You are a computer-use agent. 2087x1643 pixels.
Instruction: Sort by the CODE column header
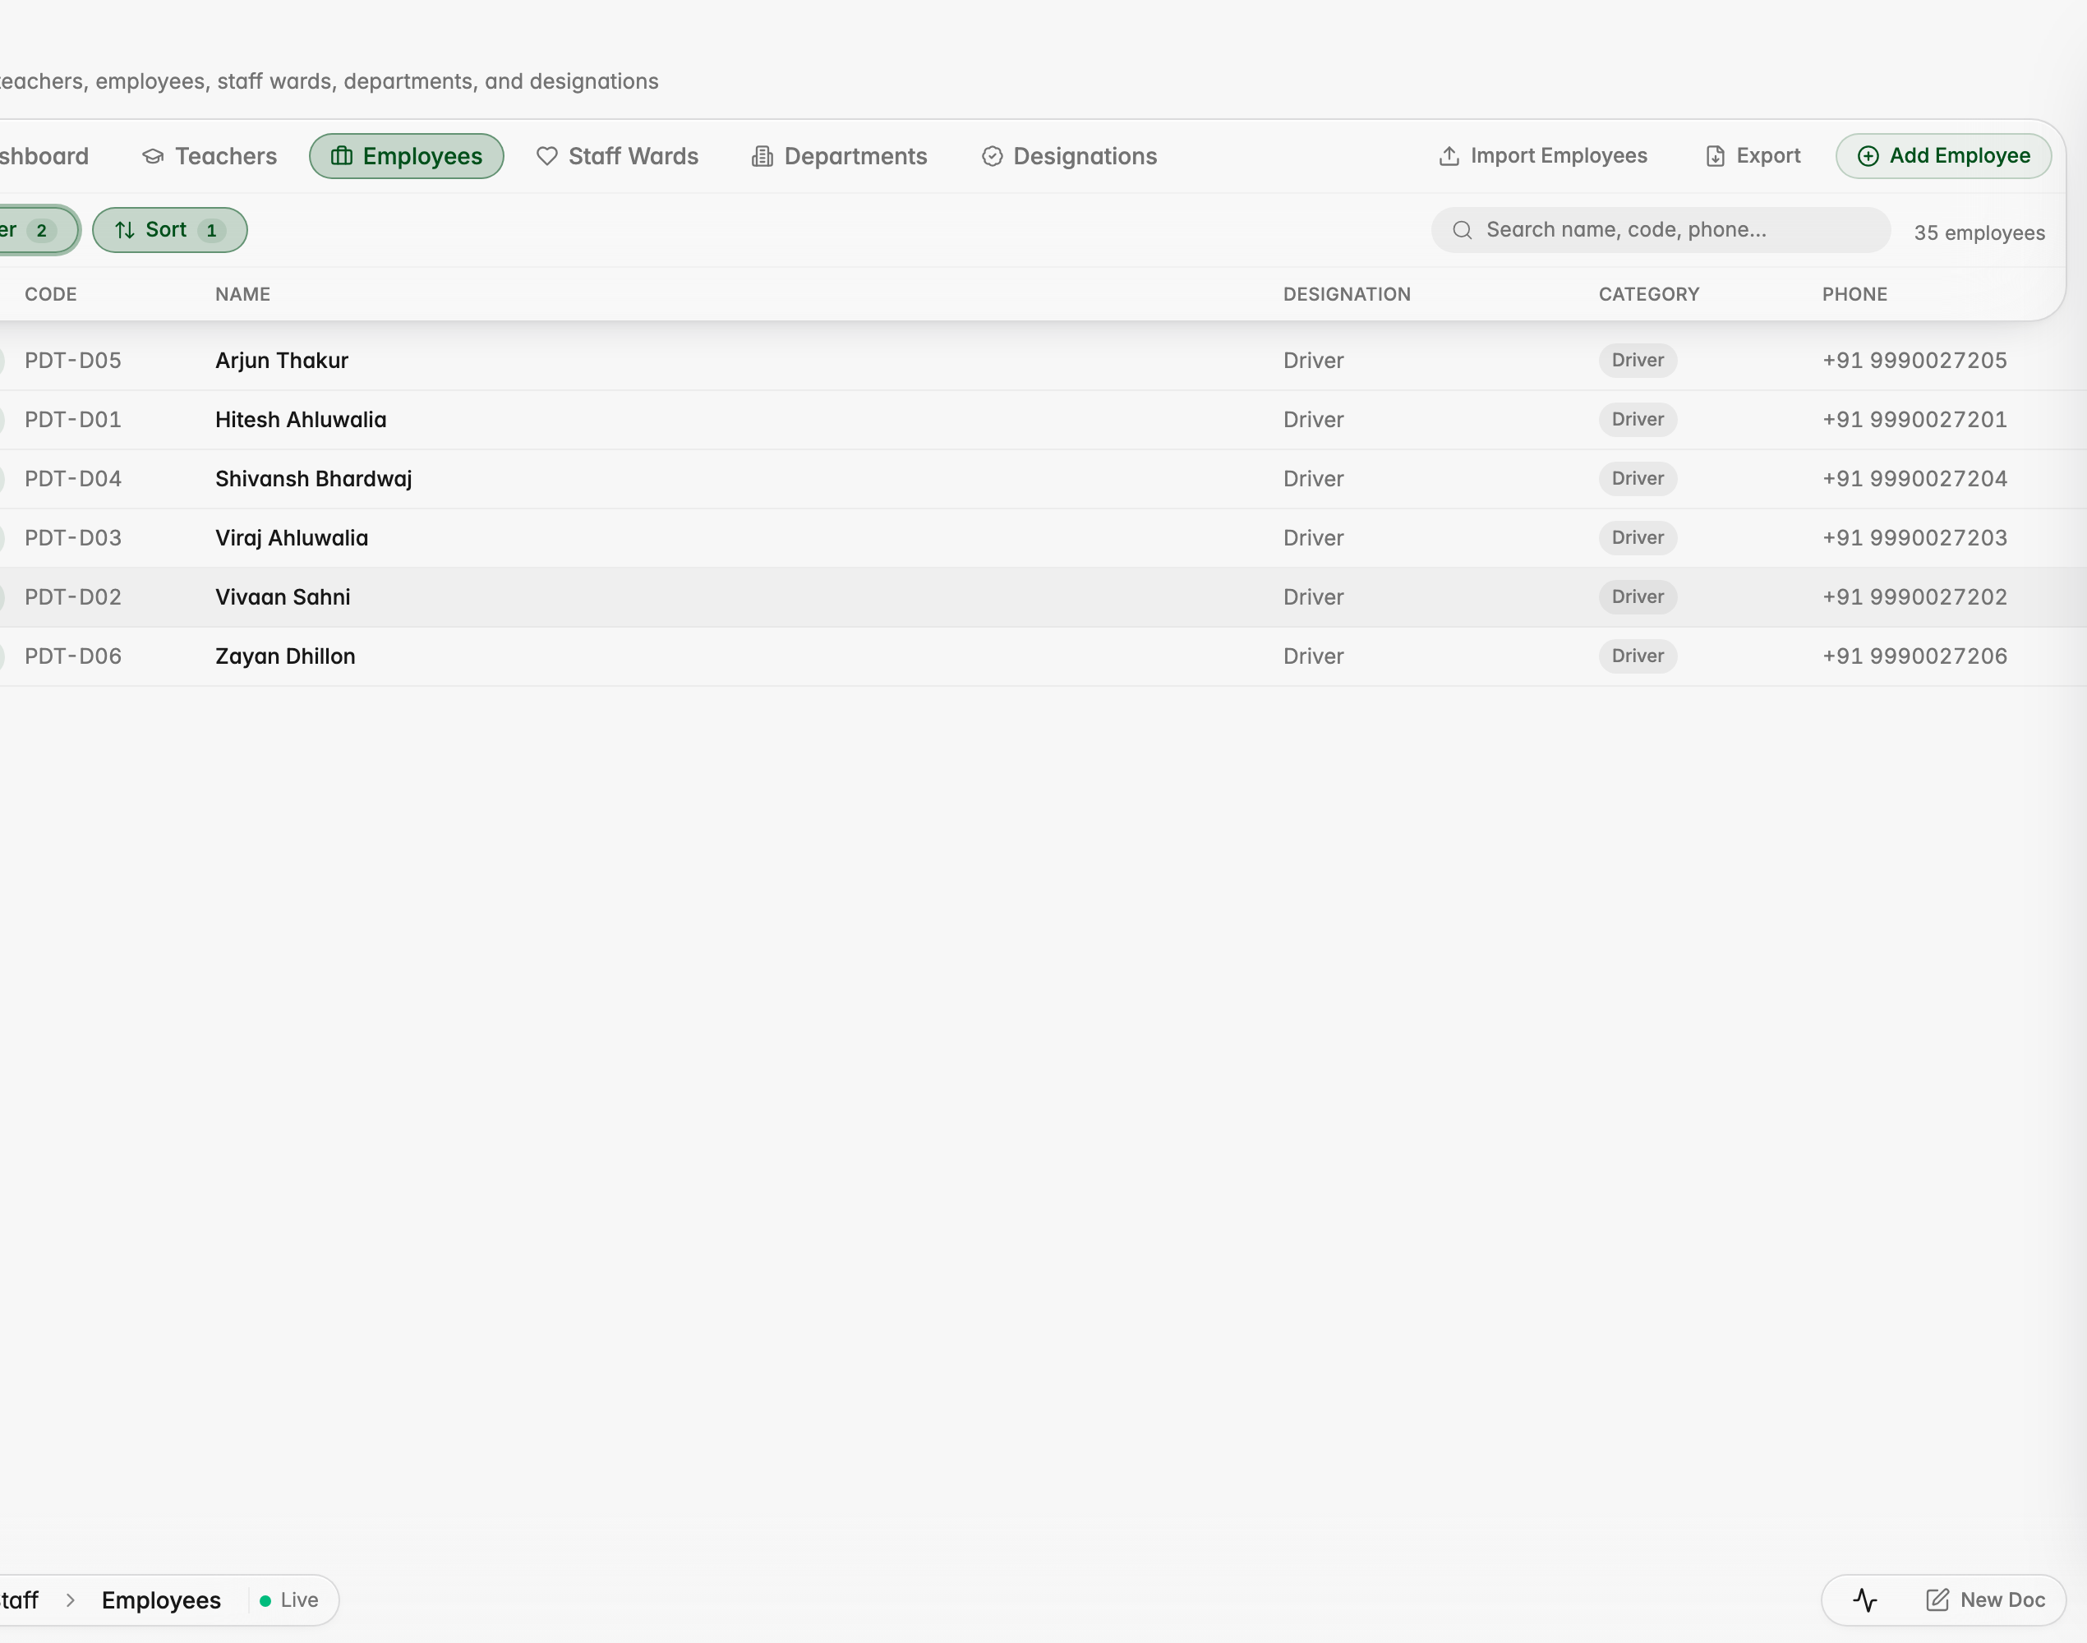click(x=51, y=294)
